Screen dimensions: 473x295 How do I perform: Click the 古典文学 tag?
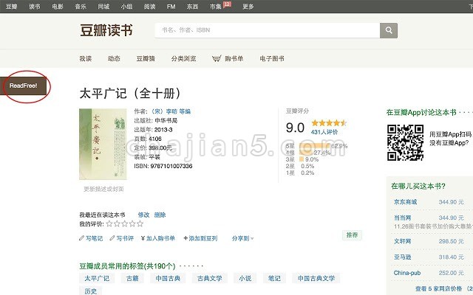click(210, 279)
